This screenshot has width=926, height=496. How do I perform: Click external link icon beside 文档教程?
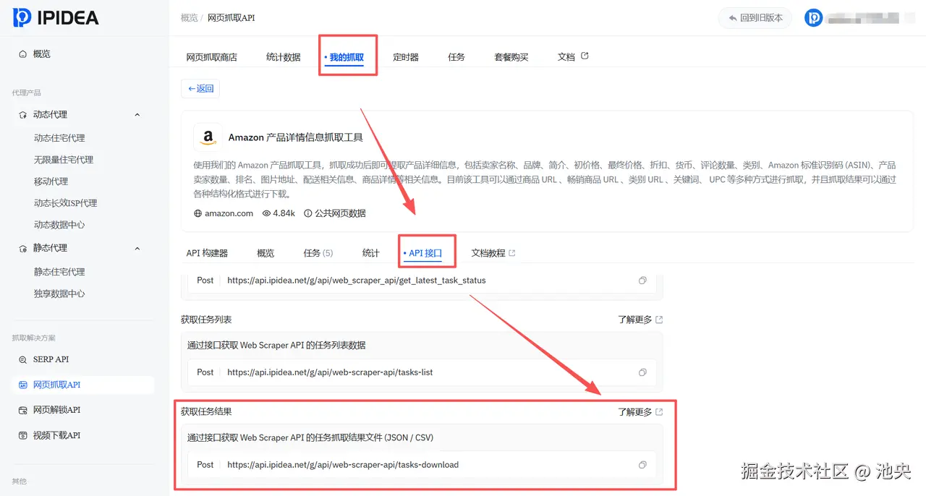pyautogui.click(x=512, y=253)
